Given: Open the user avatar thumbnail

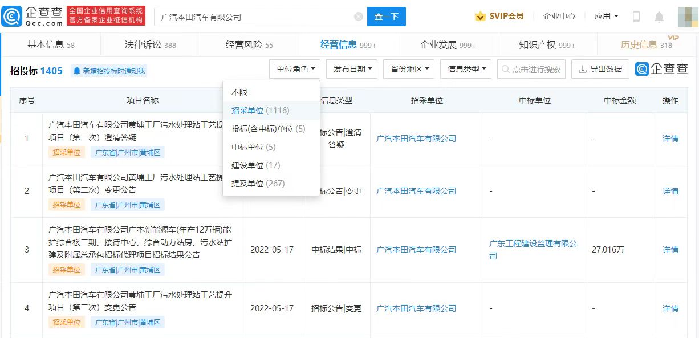Looking at the screenshot, I should pos(688,17).
